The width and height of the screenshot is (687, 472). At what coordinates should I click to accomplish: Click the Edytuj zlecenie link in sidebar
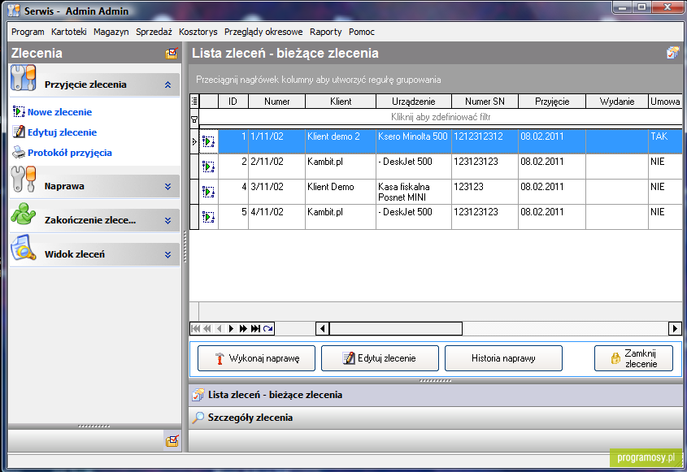pos(63,132)
